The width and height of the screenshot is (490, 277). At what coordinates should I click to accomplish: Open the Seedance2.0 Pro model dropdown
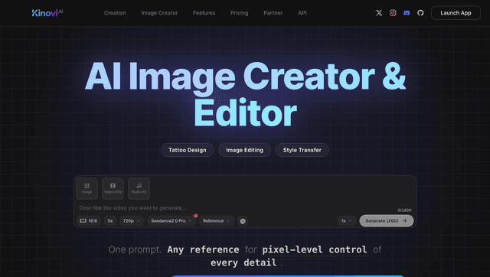pyautogui.click(x=171, y=221)
